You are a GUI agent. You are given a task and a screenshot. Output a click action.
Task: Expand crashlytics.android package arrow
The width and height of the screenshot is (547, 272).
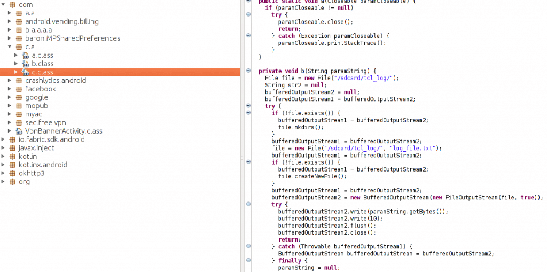(10, 80)
